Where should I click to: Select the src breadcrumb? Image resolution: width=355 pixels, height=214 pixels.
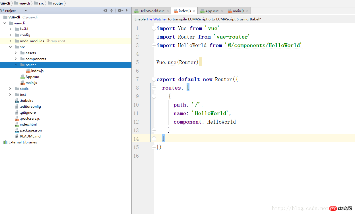pos(39,3)
